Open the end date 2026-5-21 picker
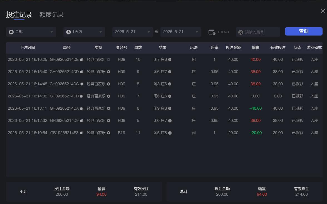 pos(181,32)
